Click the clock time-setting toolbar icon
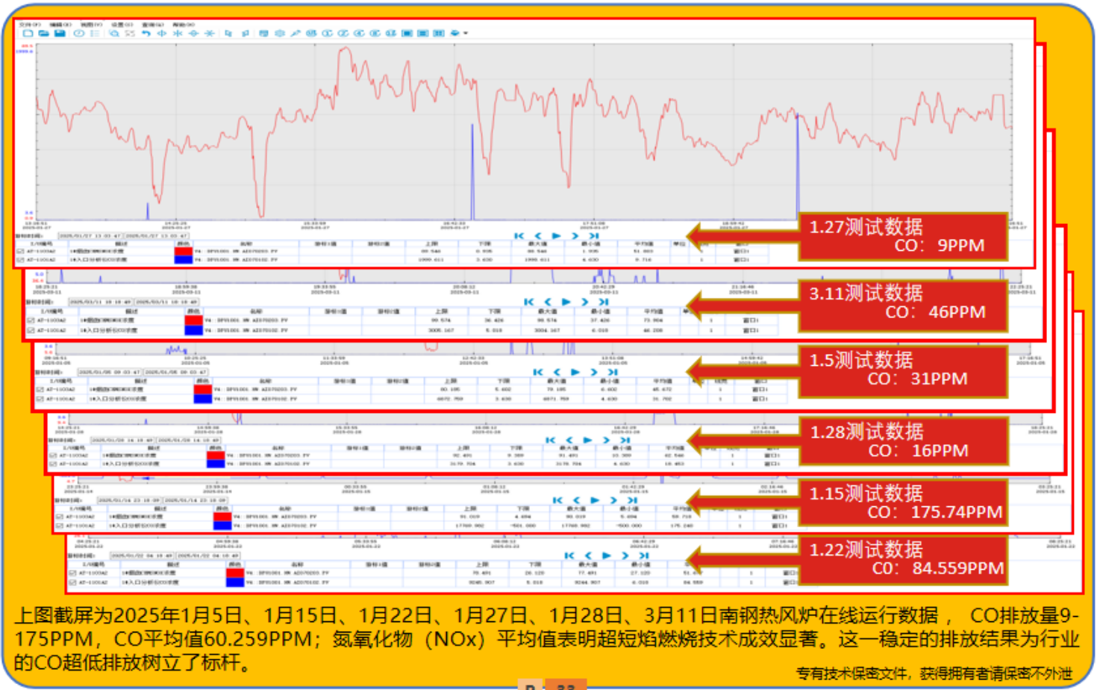 (78, 34)
